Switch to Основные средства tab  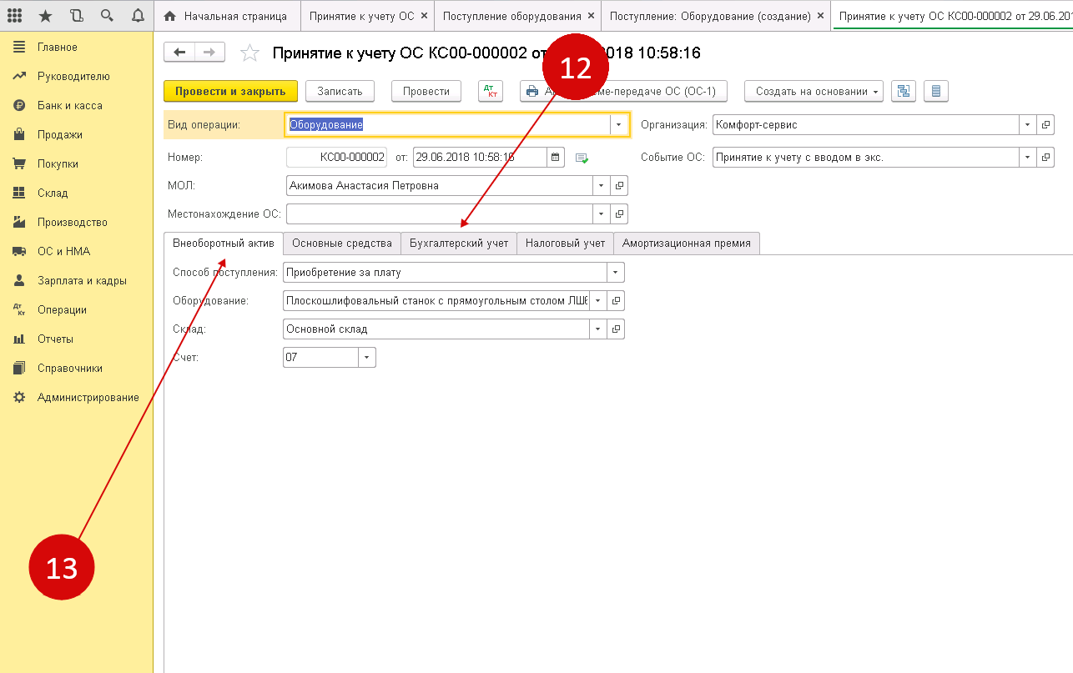click(x=342, y=244)
